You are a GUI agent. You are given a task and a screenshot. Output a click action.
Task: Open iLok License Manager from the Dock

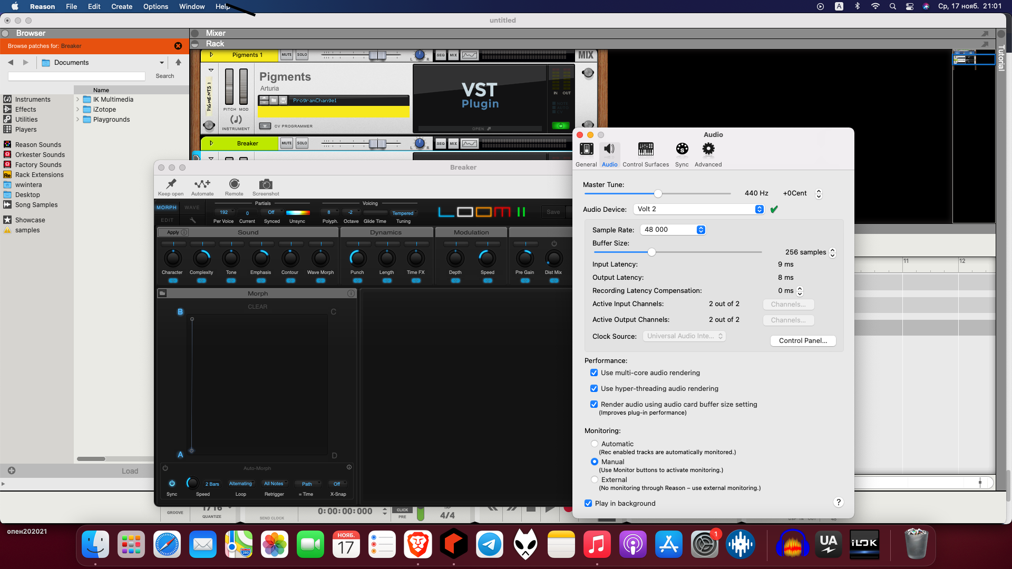(x=864, y=544)
